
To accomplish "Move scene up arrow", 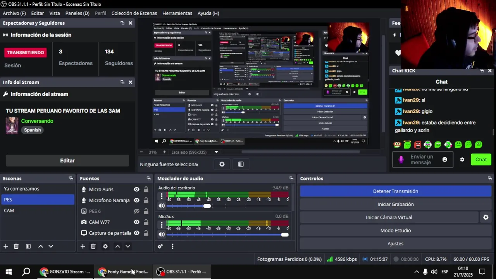I will coord(40,246).
